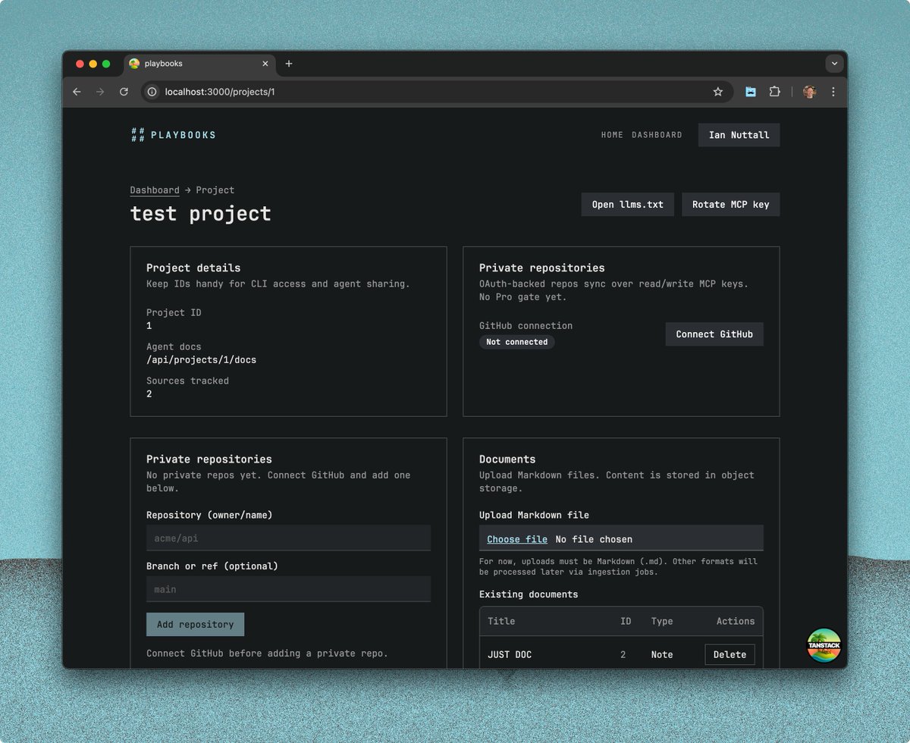Open the tab list chevron at top right
The image size is (910, 743).
[834, 64]
